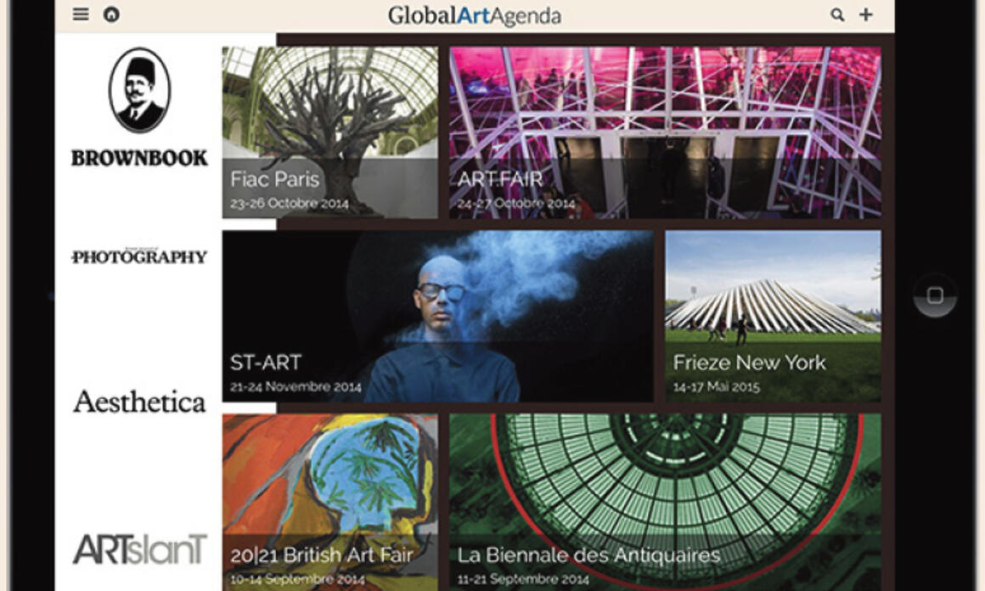Open the hamburger menu icon
The height and width of the screenshot is (591, 985).
(x=81, y=14)
